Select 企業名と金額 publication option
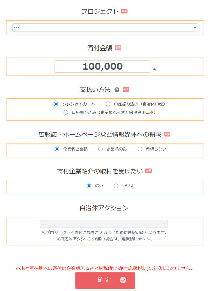Screen dimensions: 213x291 tap(57, 149)
